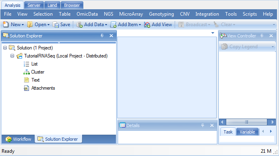
Task: Click the Cluster hierarchy icon
Action: click(26, 72)
